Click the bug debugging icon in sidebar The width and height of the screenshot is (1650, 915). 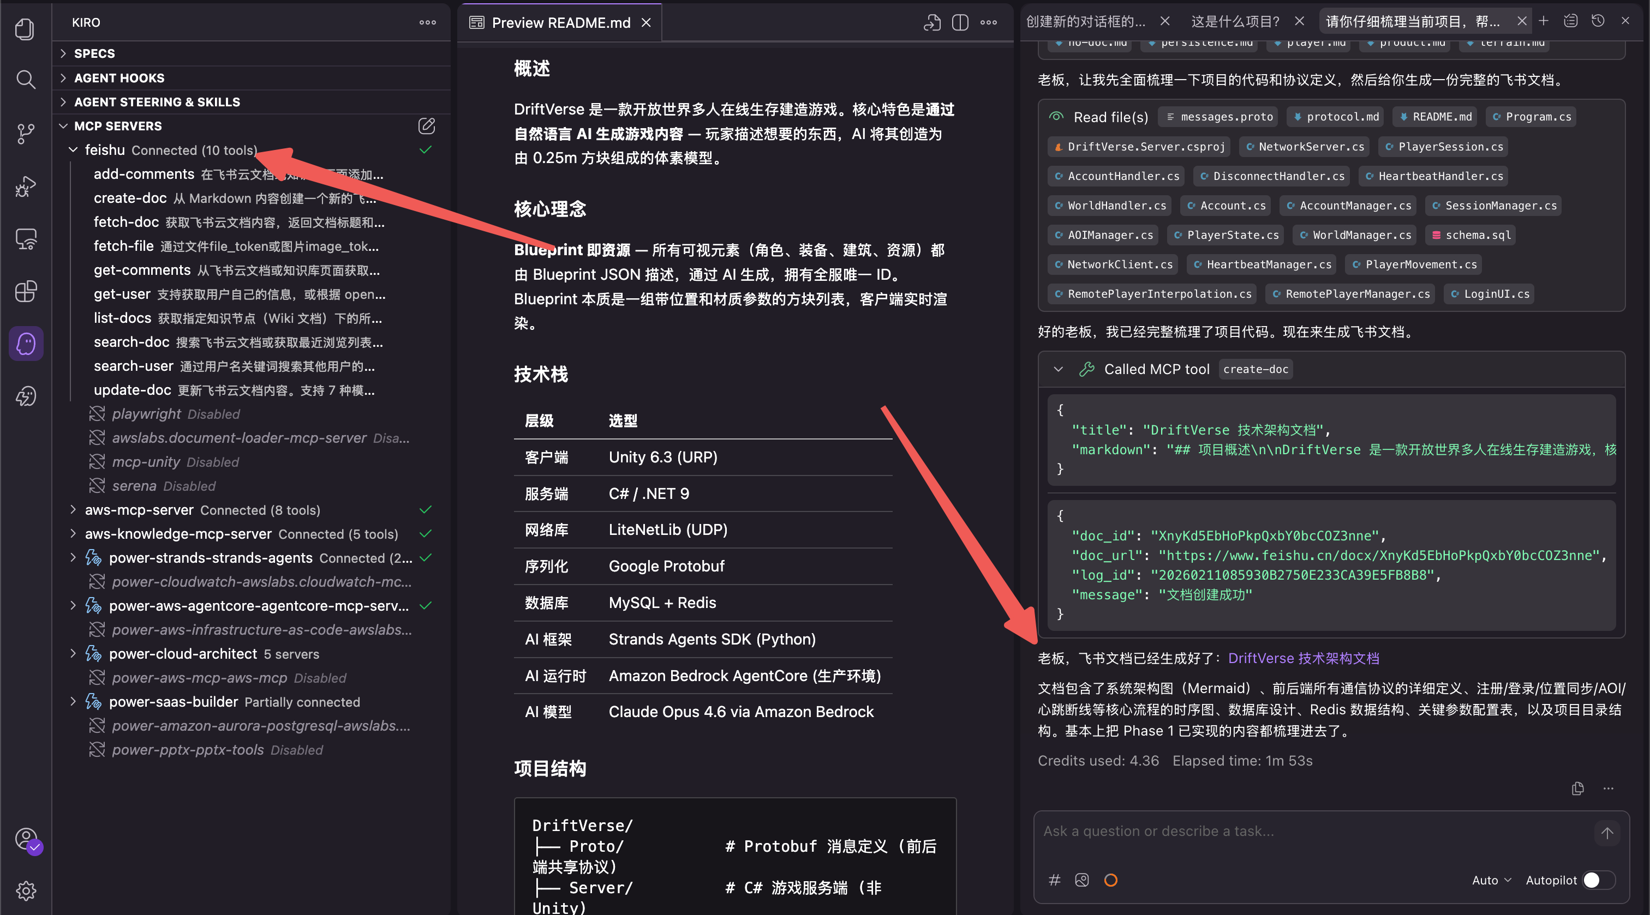[x=26, y=186]
